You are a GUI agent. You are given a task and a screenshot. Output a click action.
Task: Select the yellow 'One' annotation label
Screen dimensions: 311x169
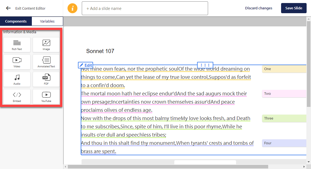click(284, 69)
